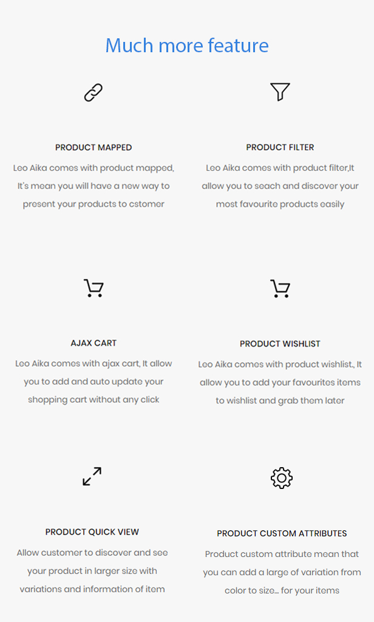Click the funnel filter icon
374x622 pixels.
point(280,92)
